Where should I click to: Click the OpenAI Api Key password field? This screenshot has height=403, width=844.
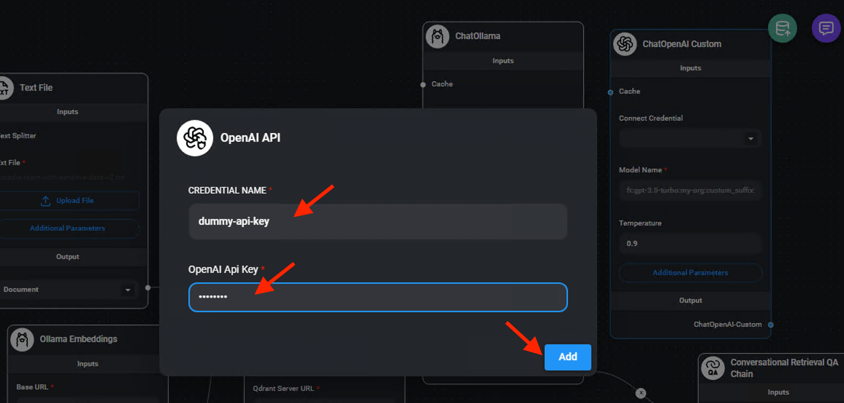click(x=377, y=297)
